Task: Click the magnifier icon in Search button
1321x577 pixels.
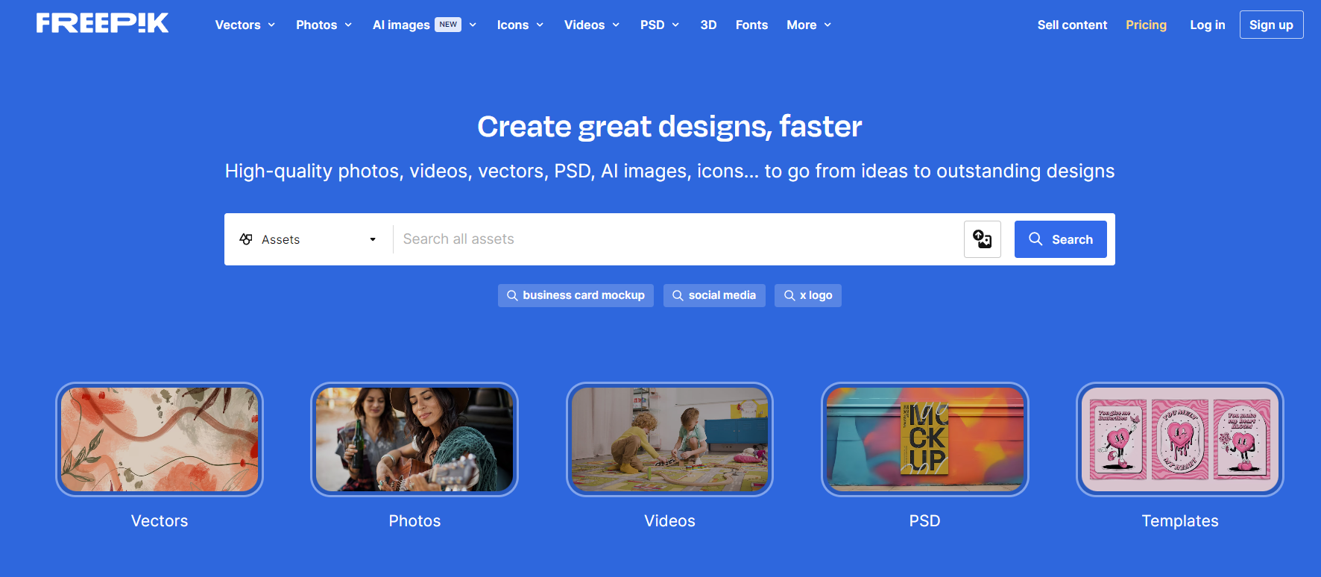Action: pos(1035,239)
